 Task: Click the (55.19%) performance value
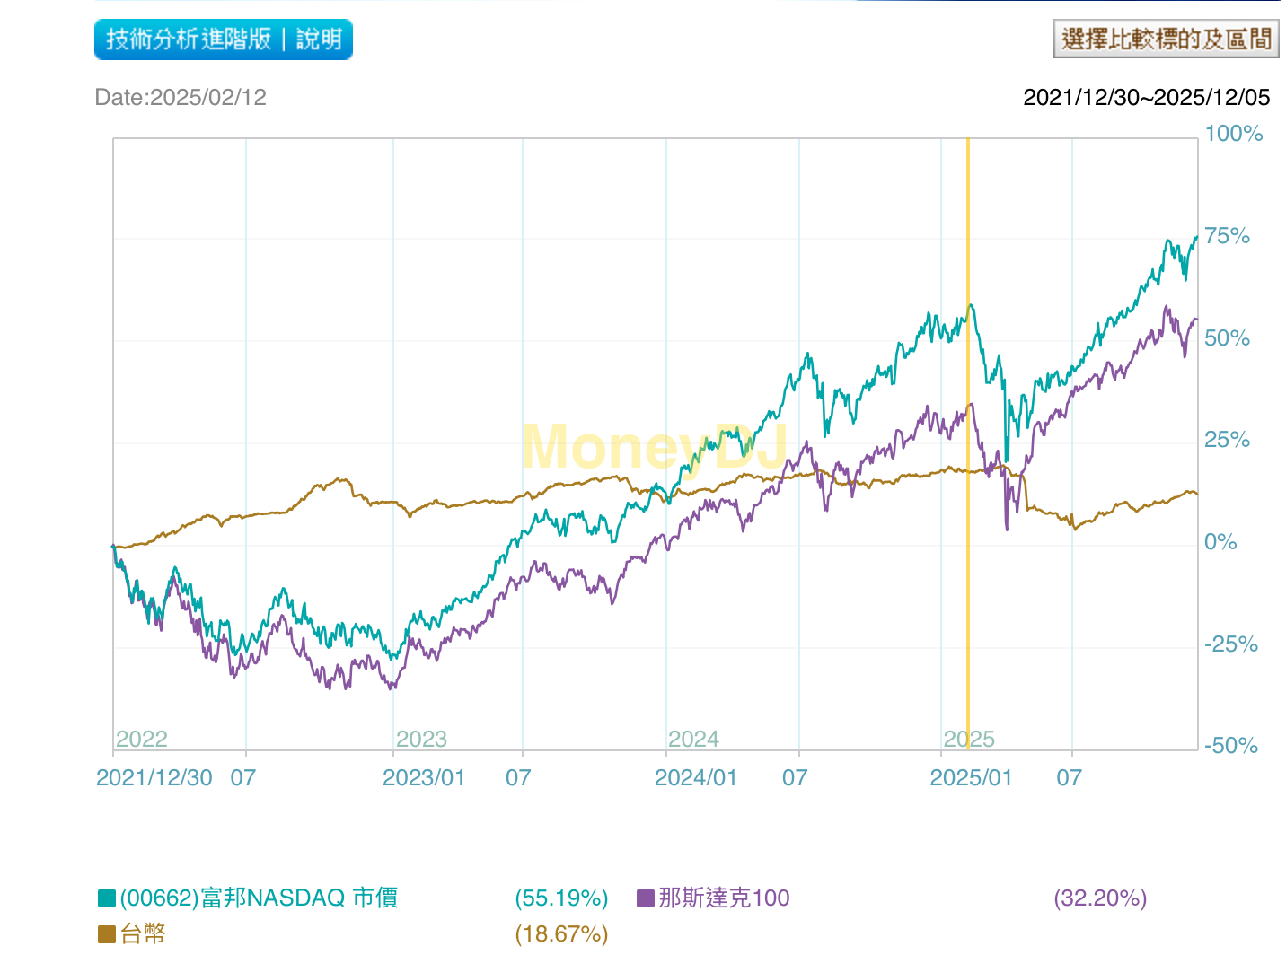point(561,897)
